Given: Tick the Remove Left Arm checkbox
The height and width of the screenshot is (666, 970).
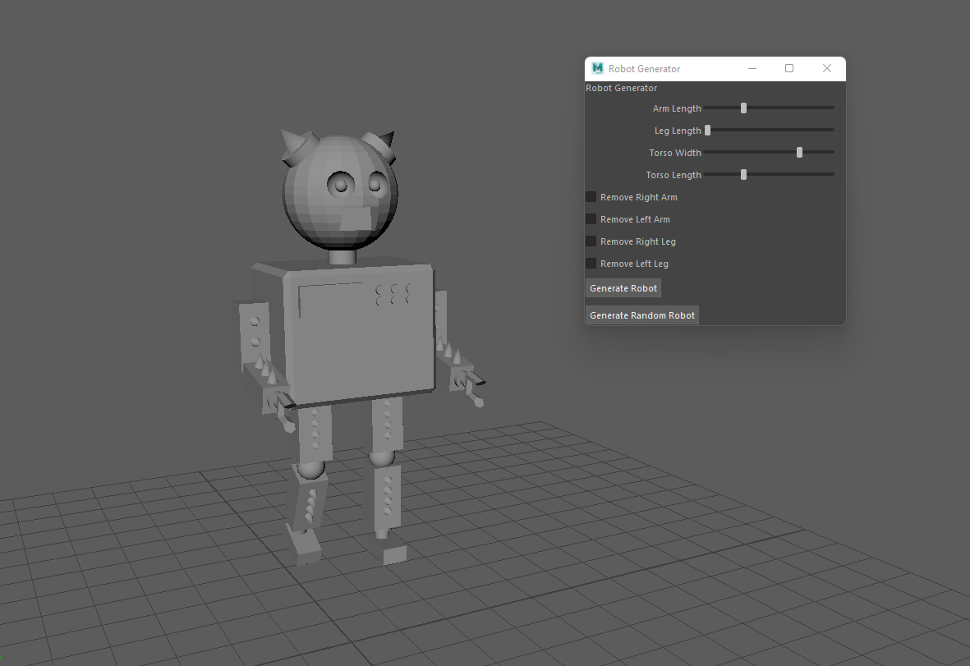Looking at the screenshot, I should [x=591, y=219].
